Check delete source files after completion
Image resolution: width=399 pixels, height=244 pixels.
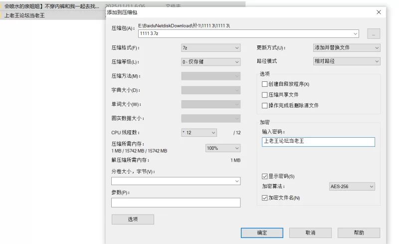pyautogui.click(x=265, y=106)
